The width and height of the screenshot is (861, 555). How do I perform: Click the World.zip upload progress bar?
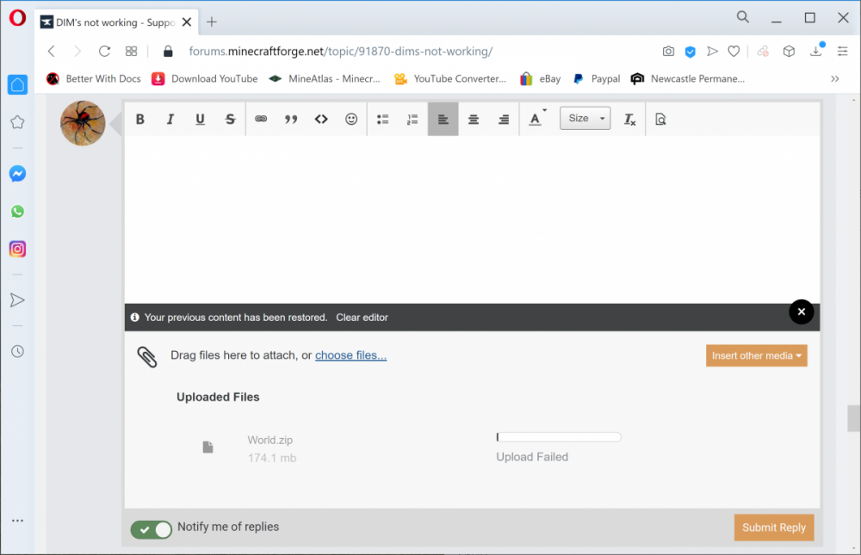559,437
